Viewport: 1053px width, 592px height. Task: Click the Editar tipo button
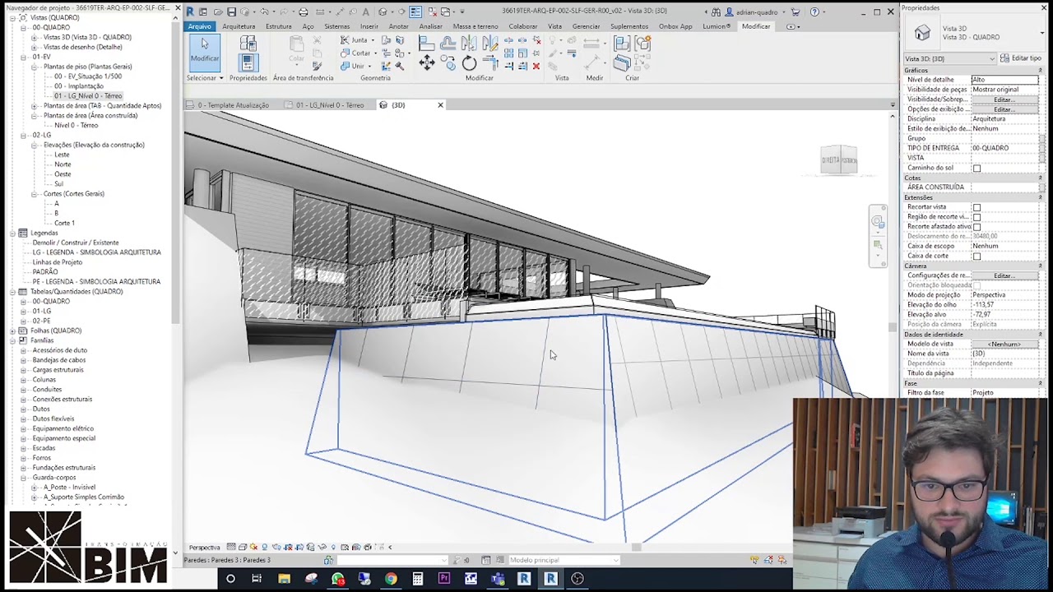coord(1020,58)
